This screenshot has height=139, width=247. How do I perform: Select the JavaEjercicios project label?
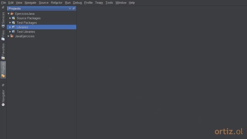(25, 36)
